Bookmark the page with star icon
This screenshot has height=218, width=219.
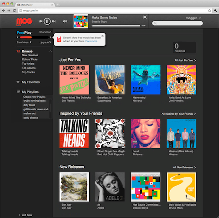click(x=209, y=10)
